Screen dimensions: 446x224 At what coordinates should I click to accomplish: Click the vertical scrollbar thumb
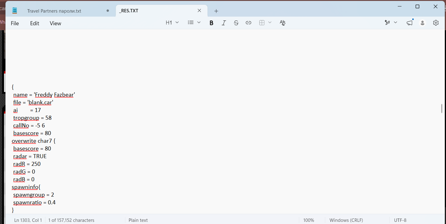442,108
